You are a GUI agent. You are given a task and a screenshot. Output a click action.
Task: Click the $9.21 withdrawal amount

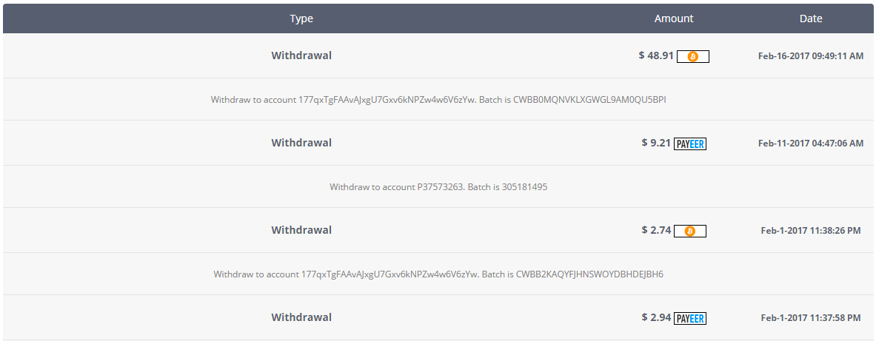656,143
